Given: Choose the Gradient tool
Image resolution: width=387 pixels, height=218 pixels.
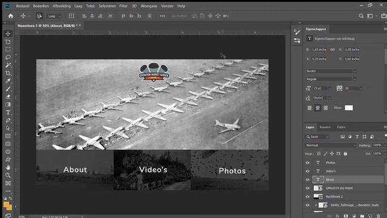Looking at the screenshot, I should coord(8,105).
